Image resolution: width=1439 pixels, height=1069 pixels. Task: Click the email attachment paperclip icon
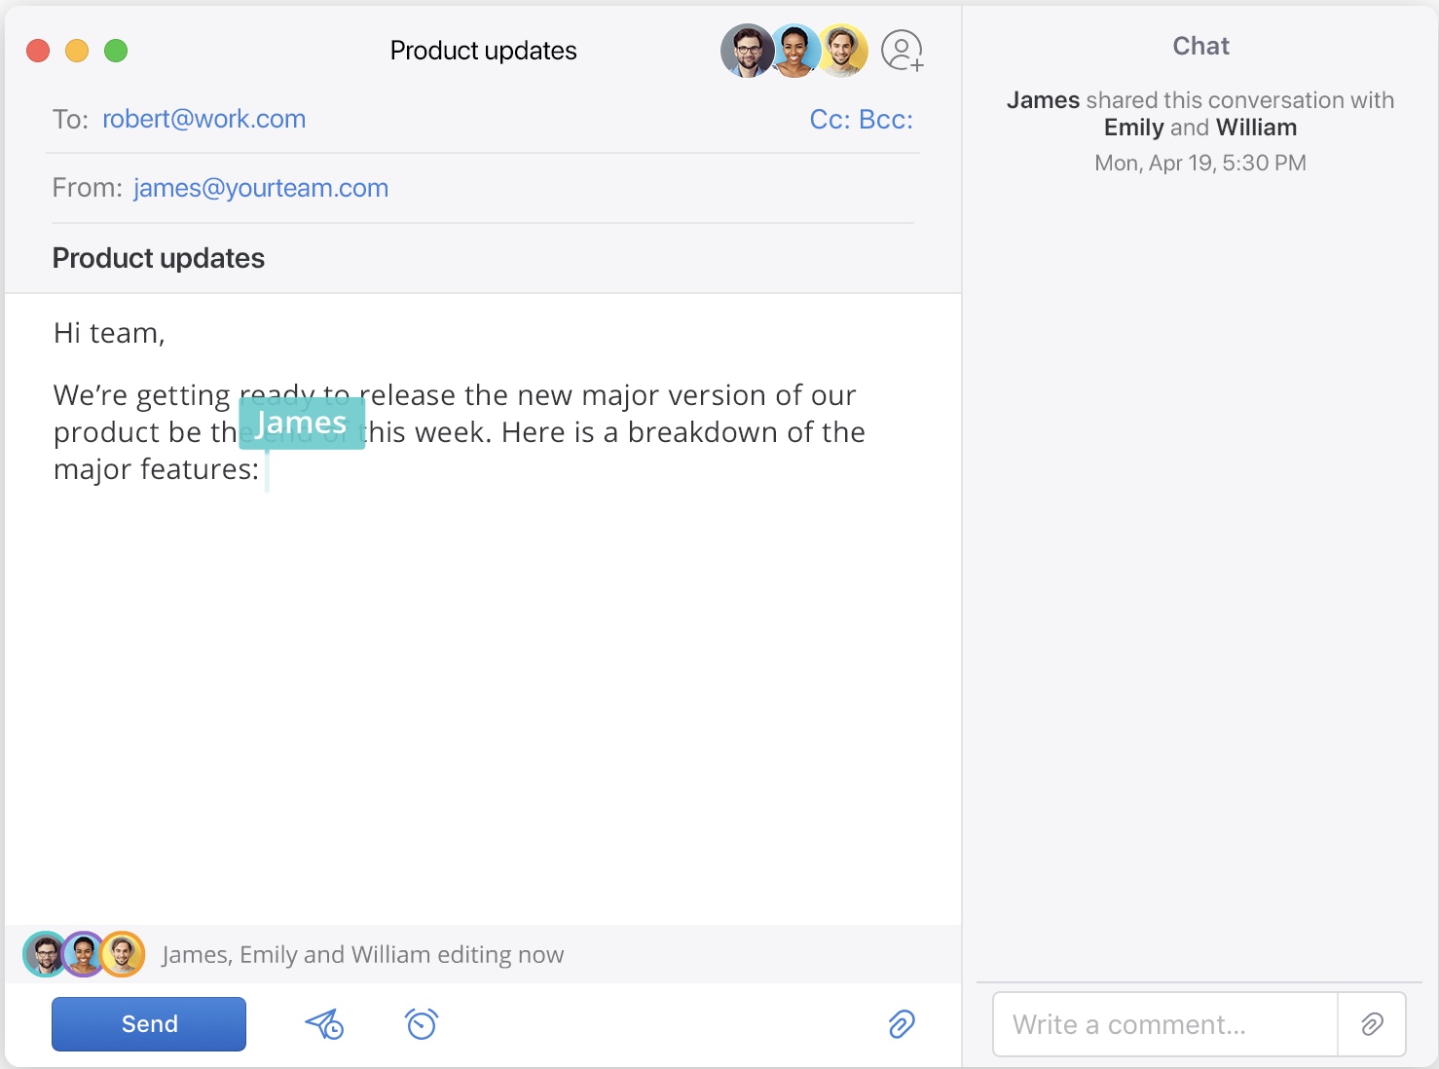pos(902,1024)
